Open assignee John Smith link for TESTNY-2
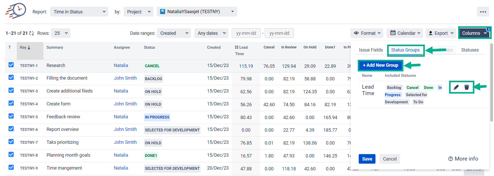 125,78
